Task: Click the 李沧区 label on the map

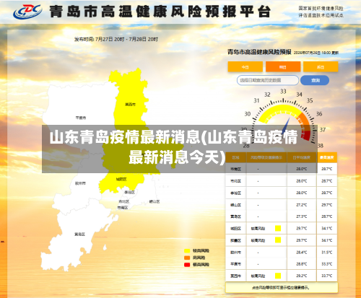Action: pos(129,192)
